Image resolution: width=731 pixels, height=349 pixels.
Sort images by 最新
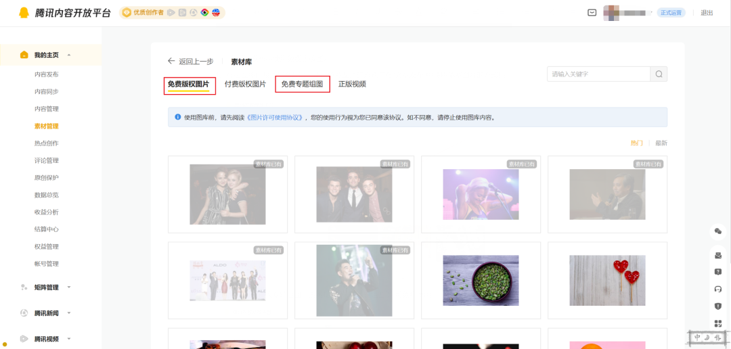click(661, 143)
